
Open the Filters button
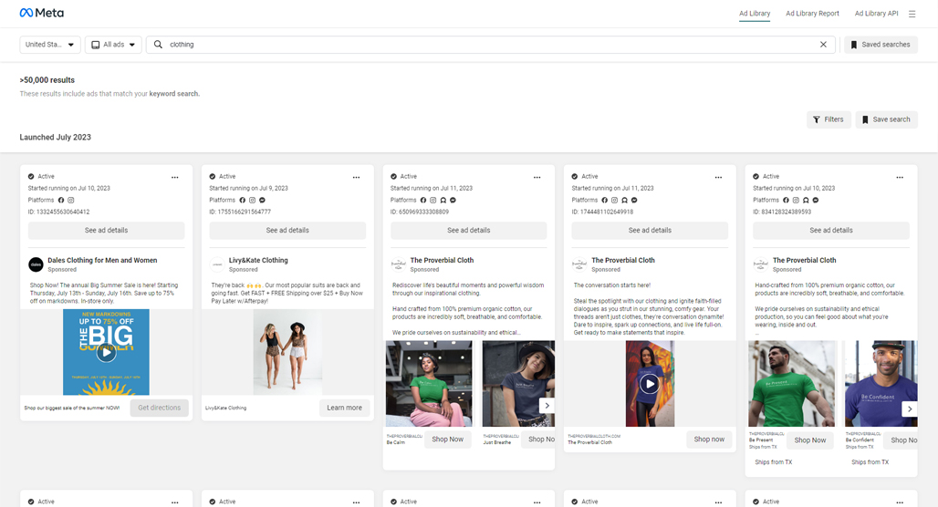coord(829,119)
